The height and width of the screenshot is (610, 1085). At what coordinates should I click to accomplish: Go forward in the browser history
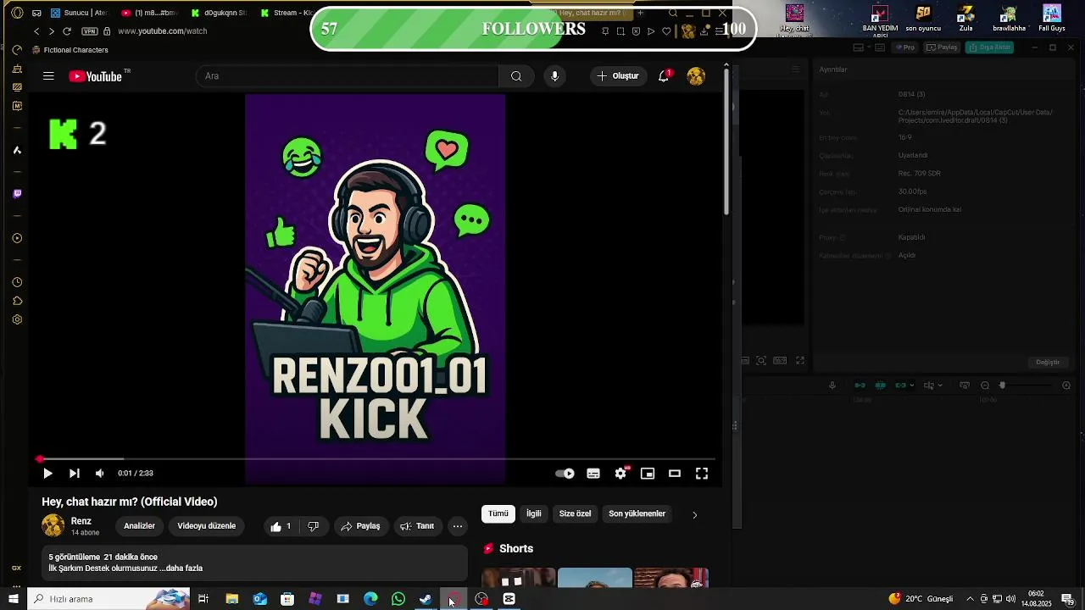[52, 31]
